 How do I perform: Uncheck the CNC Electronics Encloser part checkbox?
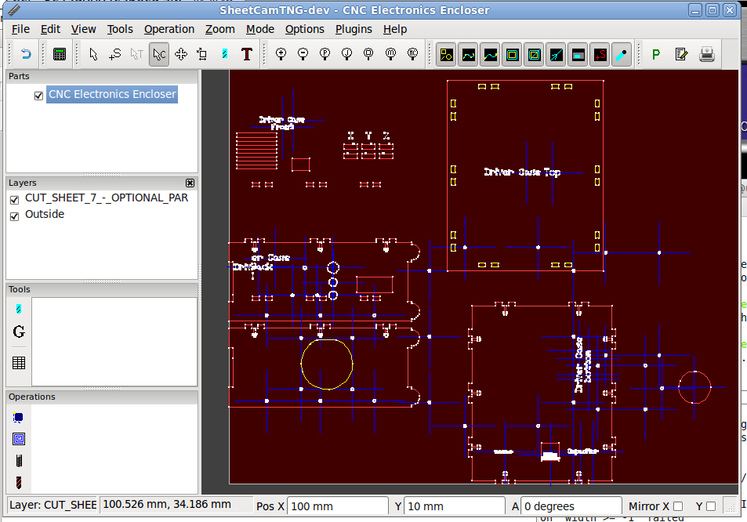38,96
